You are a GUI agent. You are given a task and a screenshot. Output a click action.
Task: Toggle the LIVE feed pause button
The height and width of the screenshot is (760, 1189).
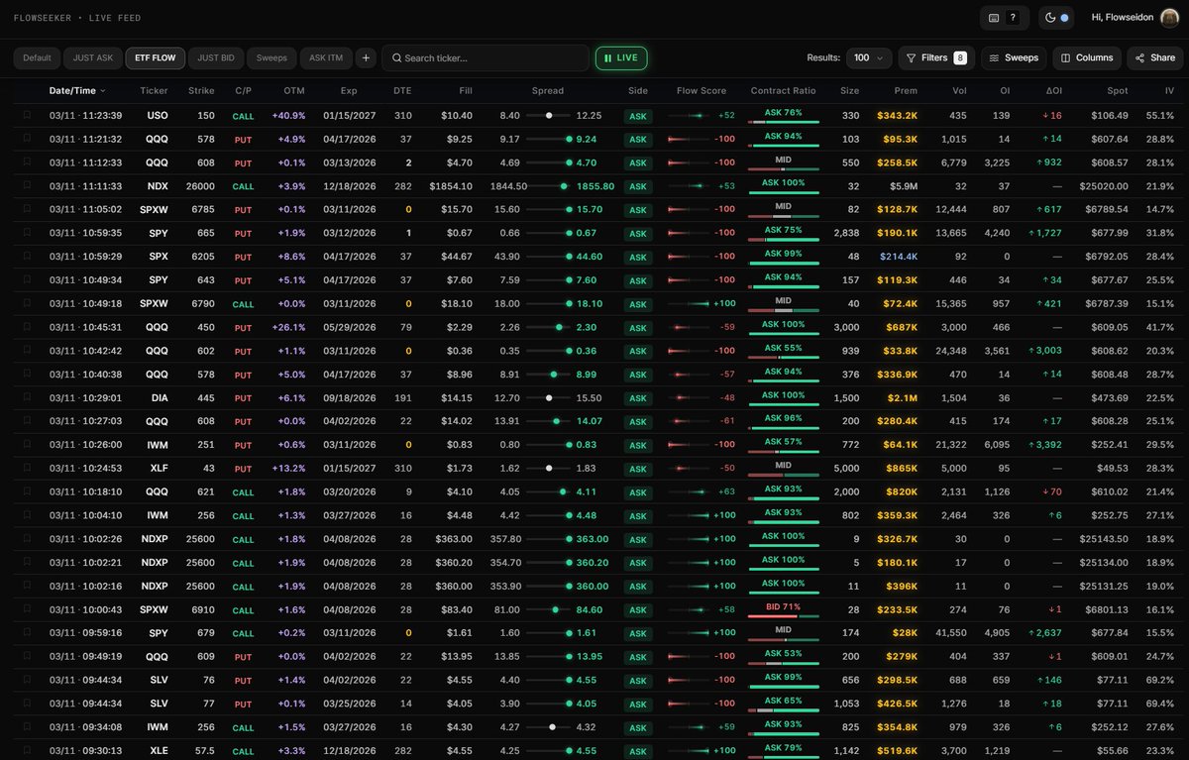coord(621,57)
